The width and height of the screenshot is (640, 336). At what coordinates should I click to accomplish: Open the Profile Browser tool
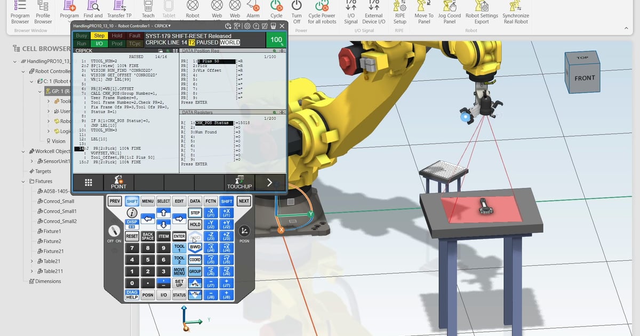pyautogui.click(x=43, y=12)
